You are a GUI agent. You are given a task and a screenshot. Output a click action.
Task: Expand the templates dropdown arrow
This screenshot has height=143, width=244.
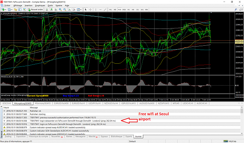click(x=81, y=10)
